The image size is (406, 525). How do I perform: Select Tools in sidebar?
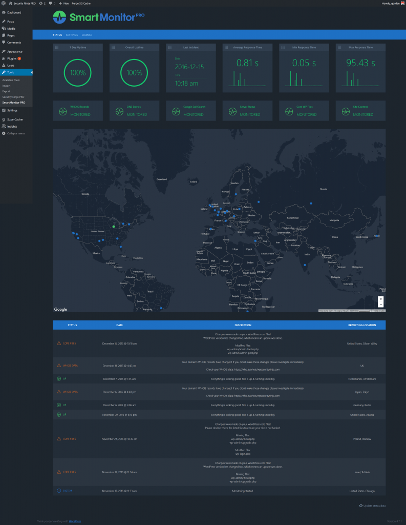coord(16,72)
